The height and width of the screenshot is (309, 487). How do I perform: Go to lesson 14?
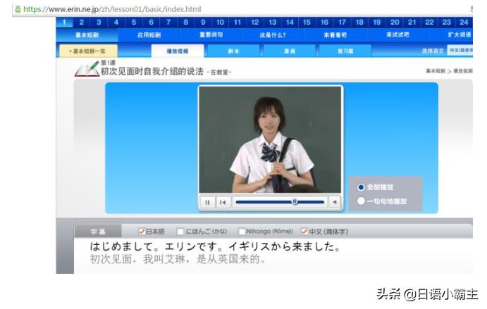click(290, 23)
